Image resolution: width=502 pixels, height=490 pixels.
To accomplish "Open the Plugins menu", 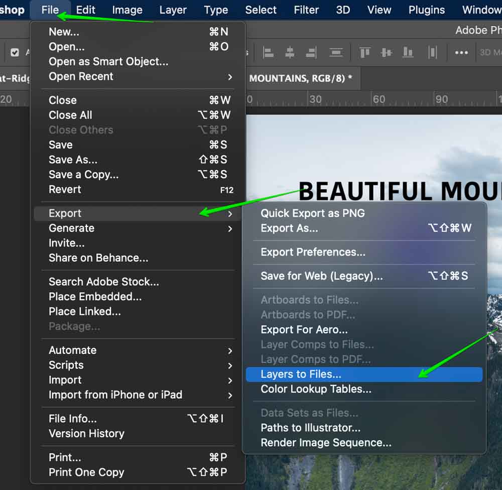I will [426, 10].
